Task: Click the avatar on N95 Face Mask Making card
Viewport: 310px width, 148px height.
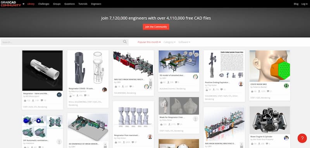Action: [146, 86]
